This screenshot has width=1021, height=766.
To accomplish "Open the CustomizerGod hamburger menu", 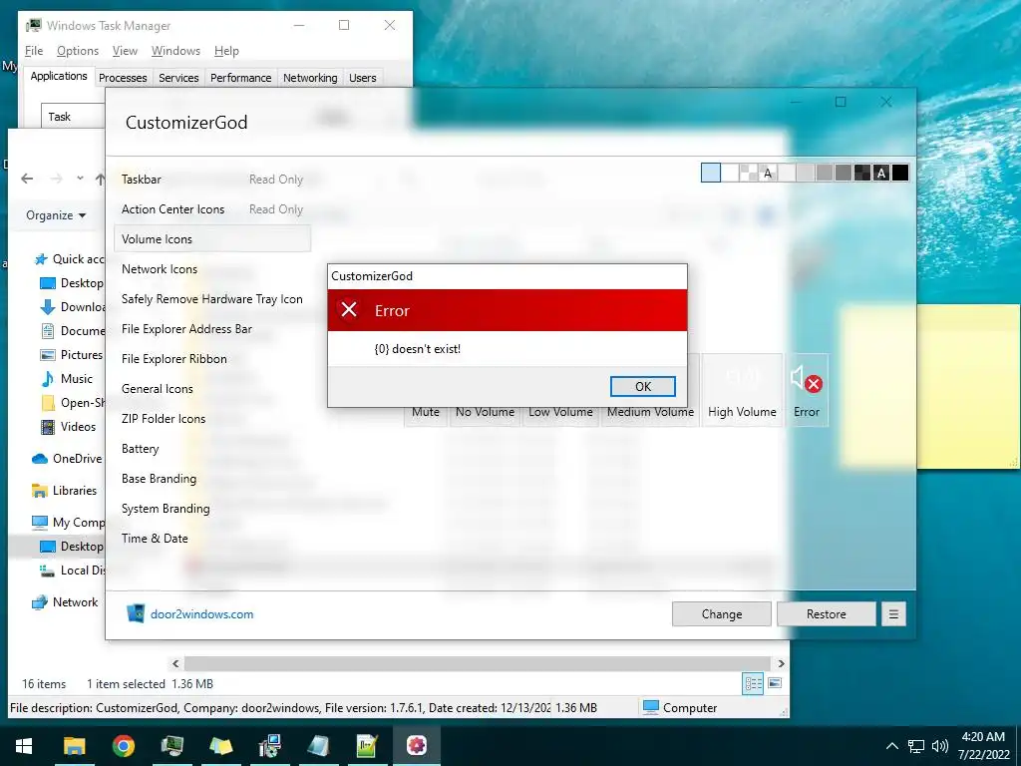I will (x=893, y=614).
